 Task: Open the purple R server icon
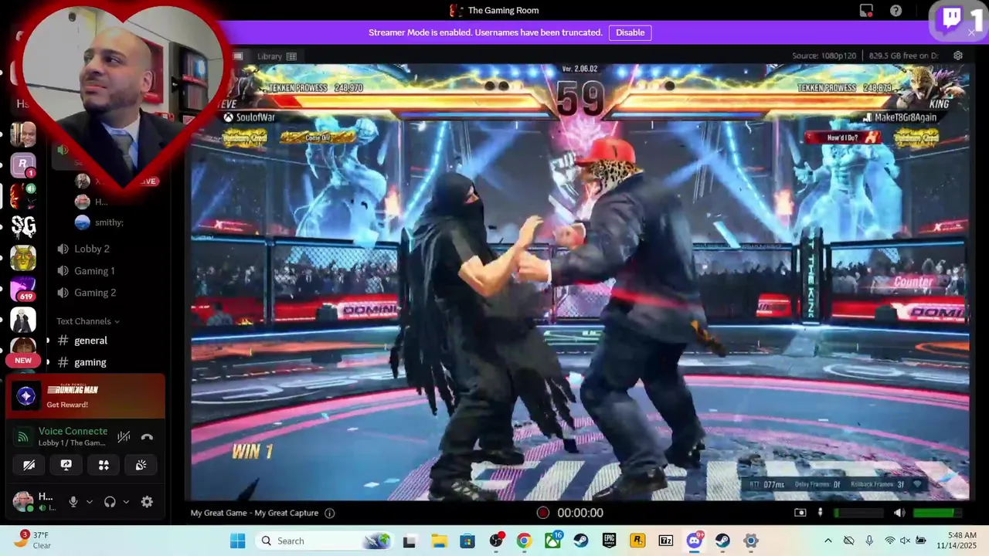pos(23,164)
